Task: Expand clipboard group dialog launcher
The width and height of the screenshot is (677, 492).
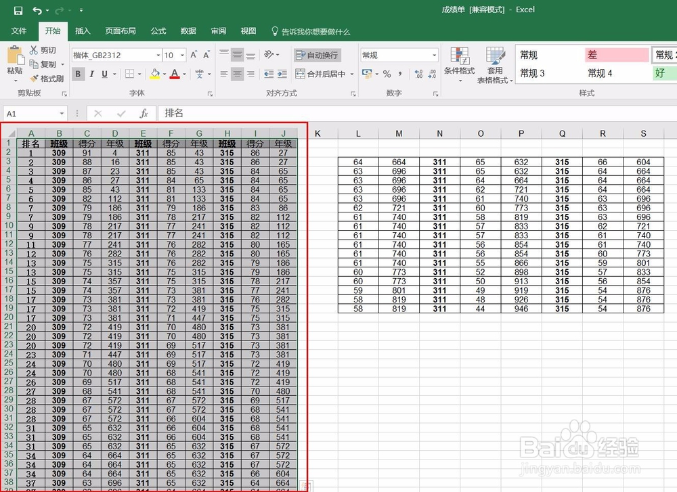Action: [x=64, y=93]
